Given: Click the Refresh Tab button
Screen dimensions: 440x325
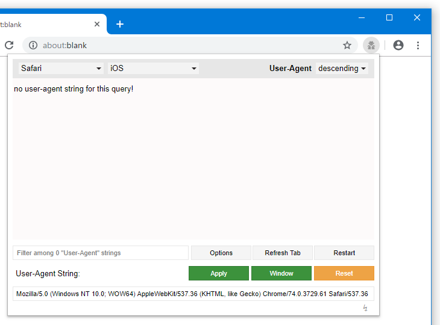Looking at the screenshot, I should pyautogui.click(x=283, y=253).
